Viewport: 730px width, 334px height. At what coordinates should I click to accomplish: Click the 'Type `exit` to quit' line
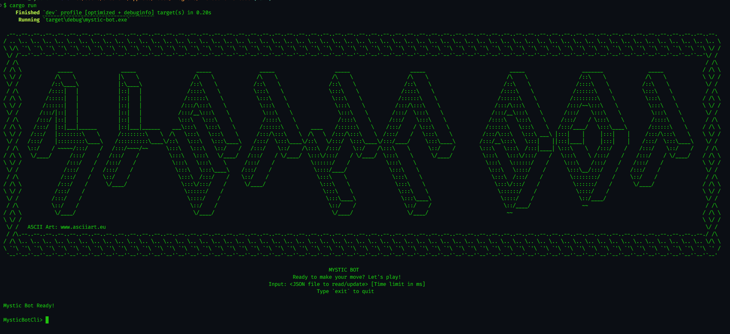[345, 291]
